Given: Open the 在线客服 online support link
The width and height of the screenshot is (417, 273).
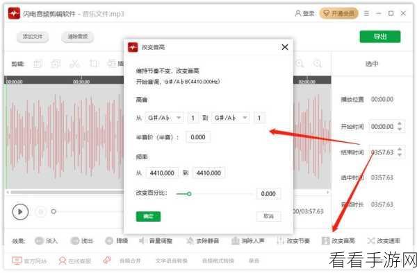Looking at the screenshot, I should tap(75, 261).
